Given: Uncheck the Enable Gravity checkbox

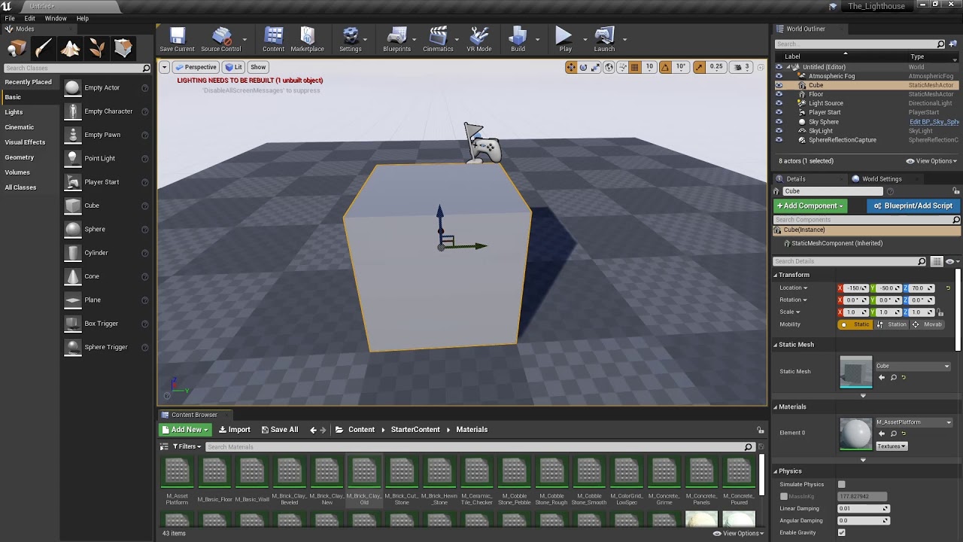Looking at the screenshot, I should click(x=842, y=532).
